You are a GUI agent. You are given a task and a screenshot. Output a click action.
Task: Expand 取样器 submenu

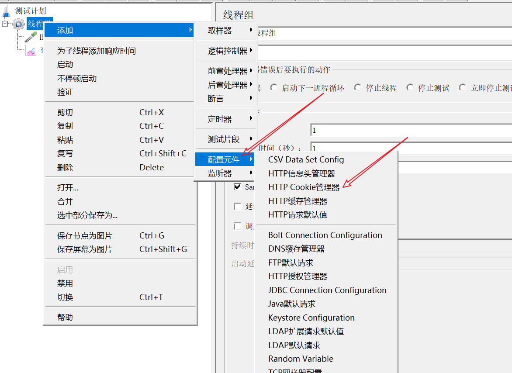click(x=225, y=30)
